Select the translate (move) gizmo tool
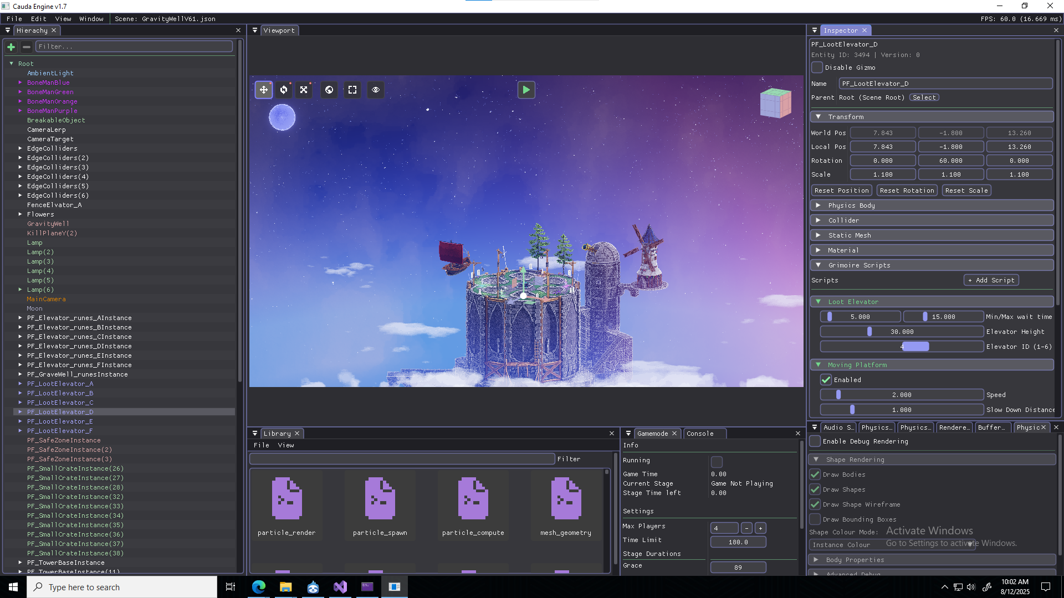This screenshot has width=1064, height=598. tap(264, 90)
